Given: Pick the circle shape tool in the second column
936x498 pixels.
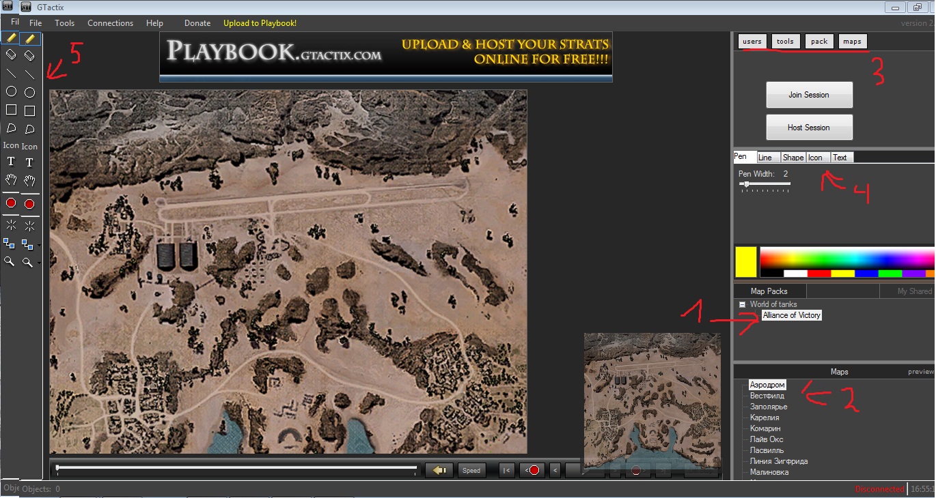Looking at the screenshot, I should (x=29, y=92).
